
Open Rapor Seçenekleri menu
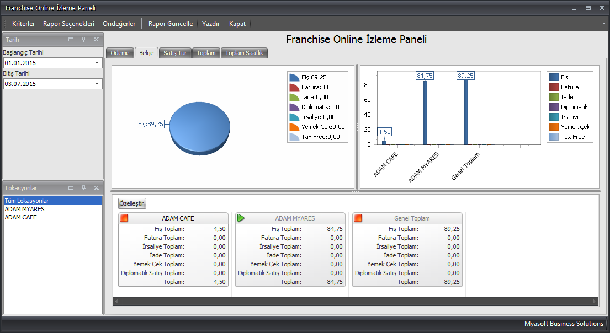point(68,24)
